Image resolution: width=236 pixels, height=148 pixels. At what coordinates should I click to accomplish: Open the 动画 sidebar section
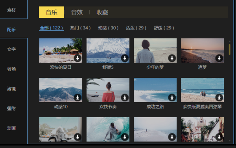point(11,128)
